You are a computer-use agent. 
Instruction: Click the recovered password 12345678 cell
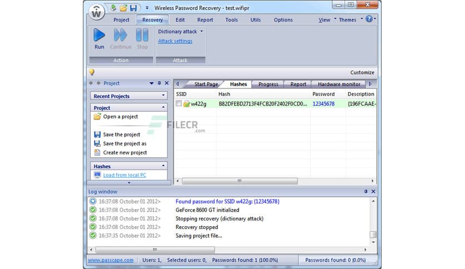[x=324, y=104]
